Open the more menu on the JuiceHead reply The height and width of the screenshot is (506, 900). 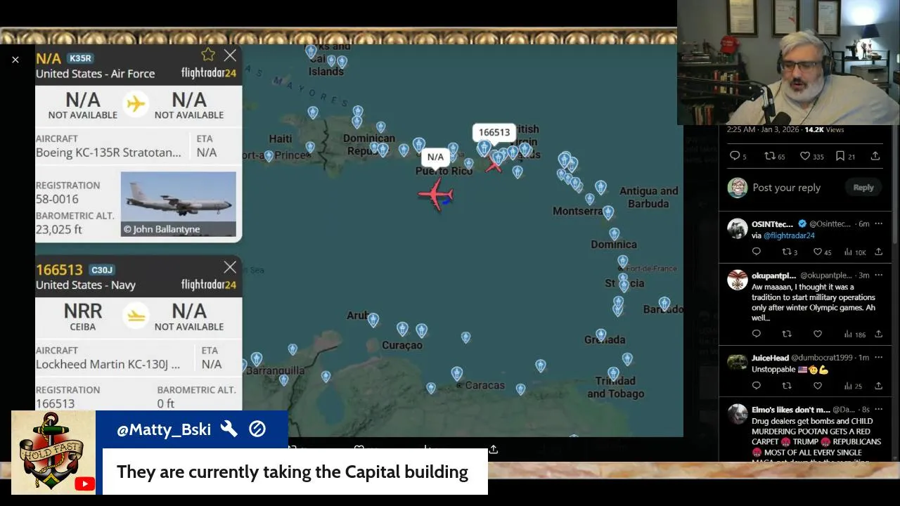[x=878, y=358]
